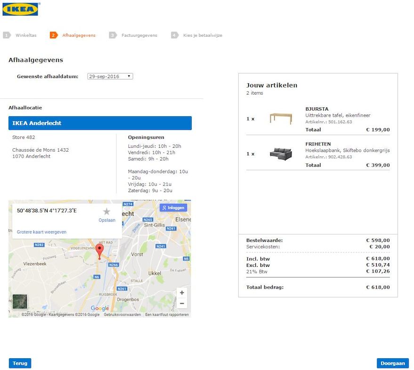
Task: Click the Doorgaan button
Action: pyautogui.click(x=393, y=363)
